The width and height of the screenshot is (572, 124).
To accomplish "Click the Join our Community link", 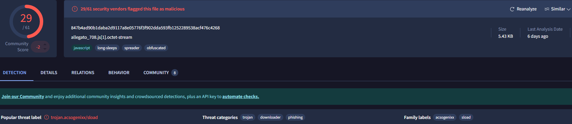I will click(x=23, y=97).
